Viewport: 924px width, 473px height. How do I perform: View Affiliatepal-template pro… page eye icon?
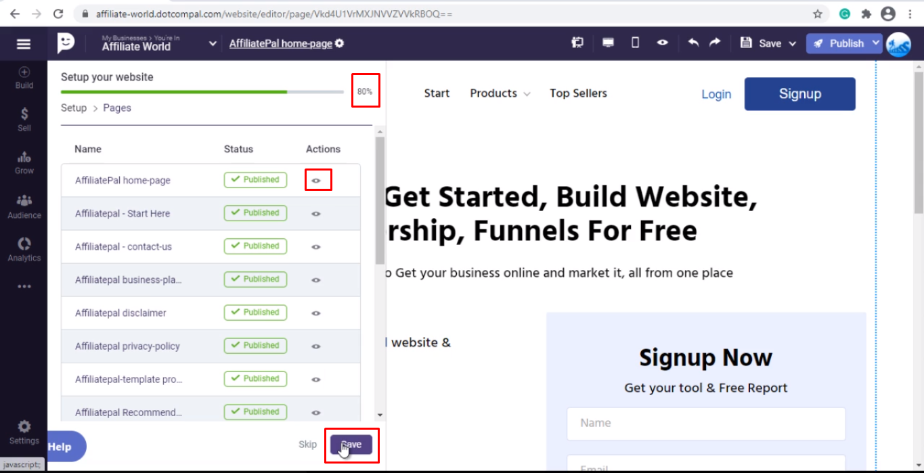tap(315, 380)
